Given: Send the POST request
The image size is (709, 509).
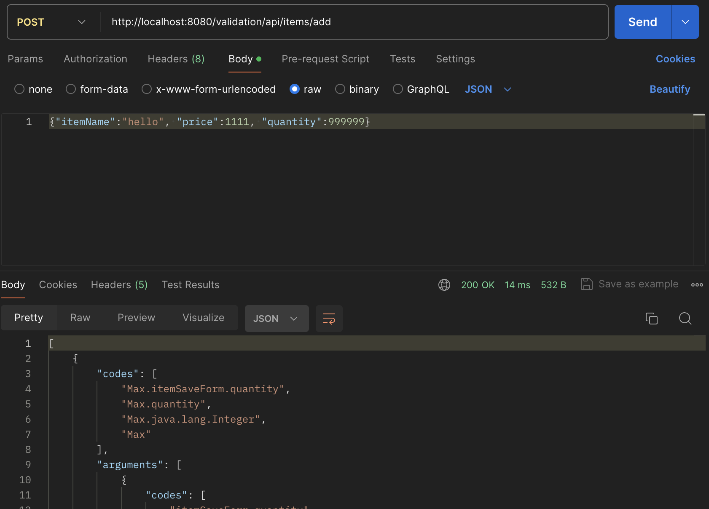Looking at the screenshot, I should 642,21.
